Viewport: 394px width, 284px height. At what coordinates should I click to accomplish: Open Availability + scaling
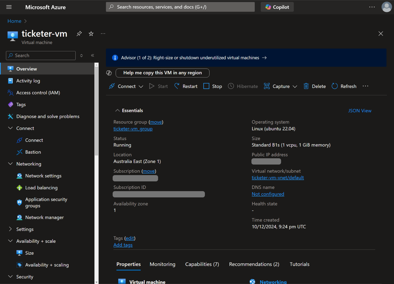47,265
